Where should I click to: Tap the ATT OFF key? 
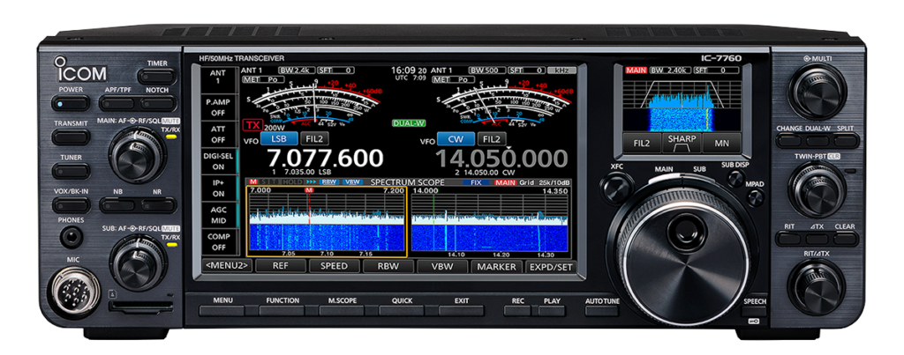point(218,134)
